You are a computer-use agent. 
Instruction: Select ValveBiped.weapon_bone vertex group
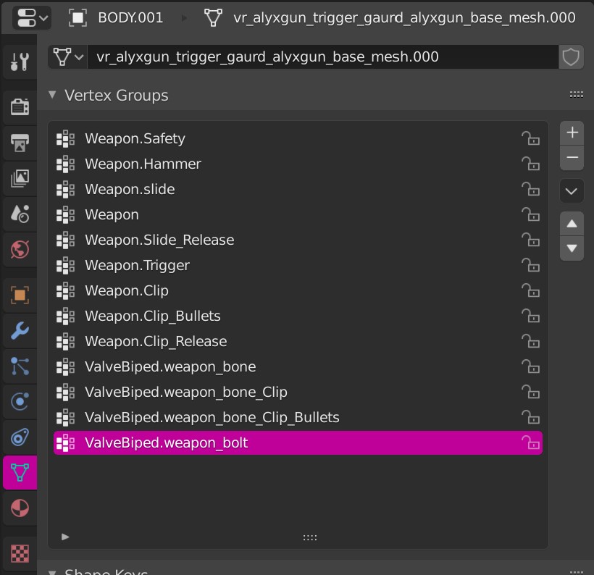[x=298, y=367]
